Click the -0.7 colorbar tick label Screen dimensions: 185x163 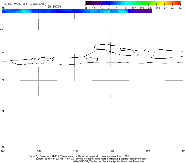133,8
